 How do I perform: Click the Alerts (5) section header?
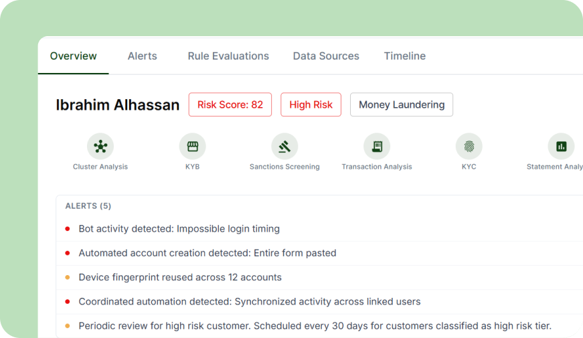pos(88,206)
